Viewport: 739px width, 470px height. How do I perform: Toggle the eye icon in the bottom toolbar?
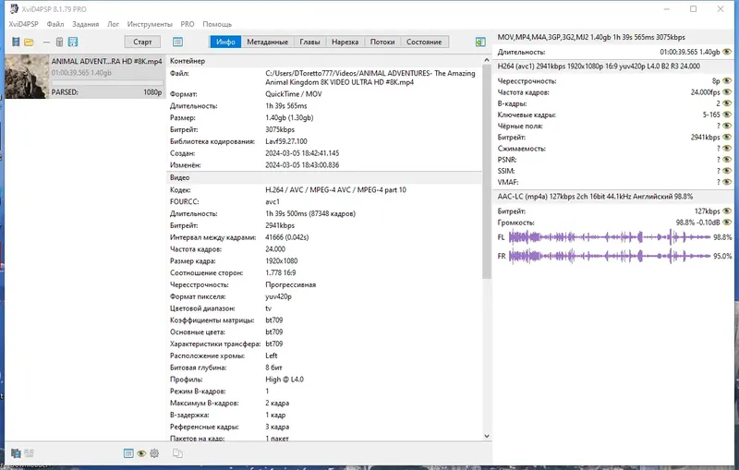(x=141, y=453)
